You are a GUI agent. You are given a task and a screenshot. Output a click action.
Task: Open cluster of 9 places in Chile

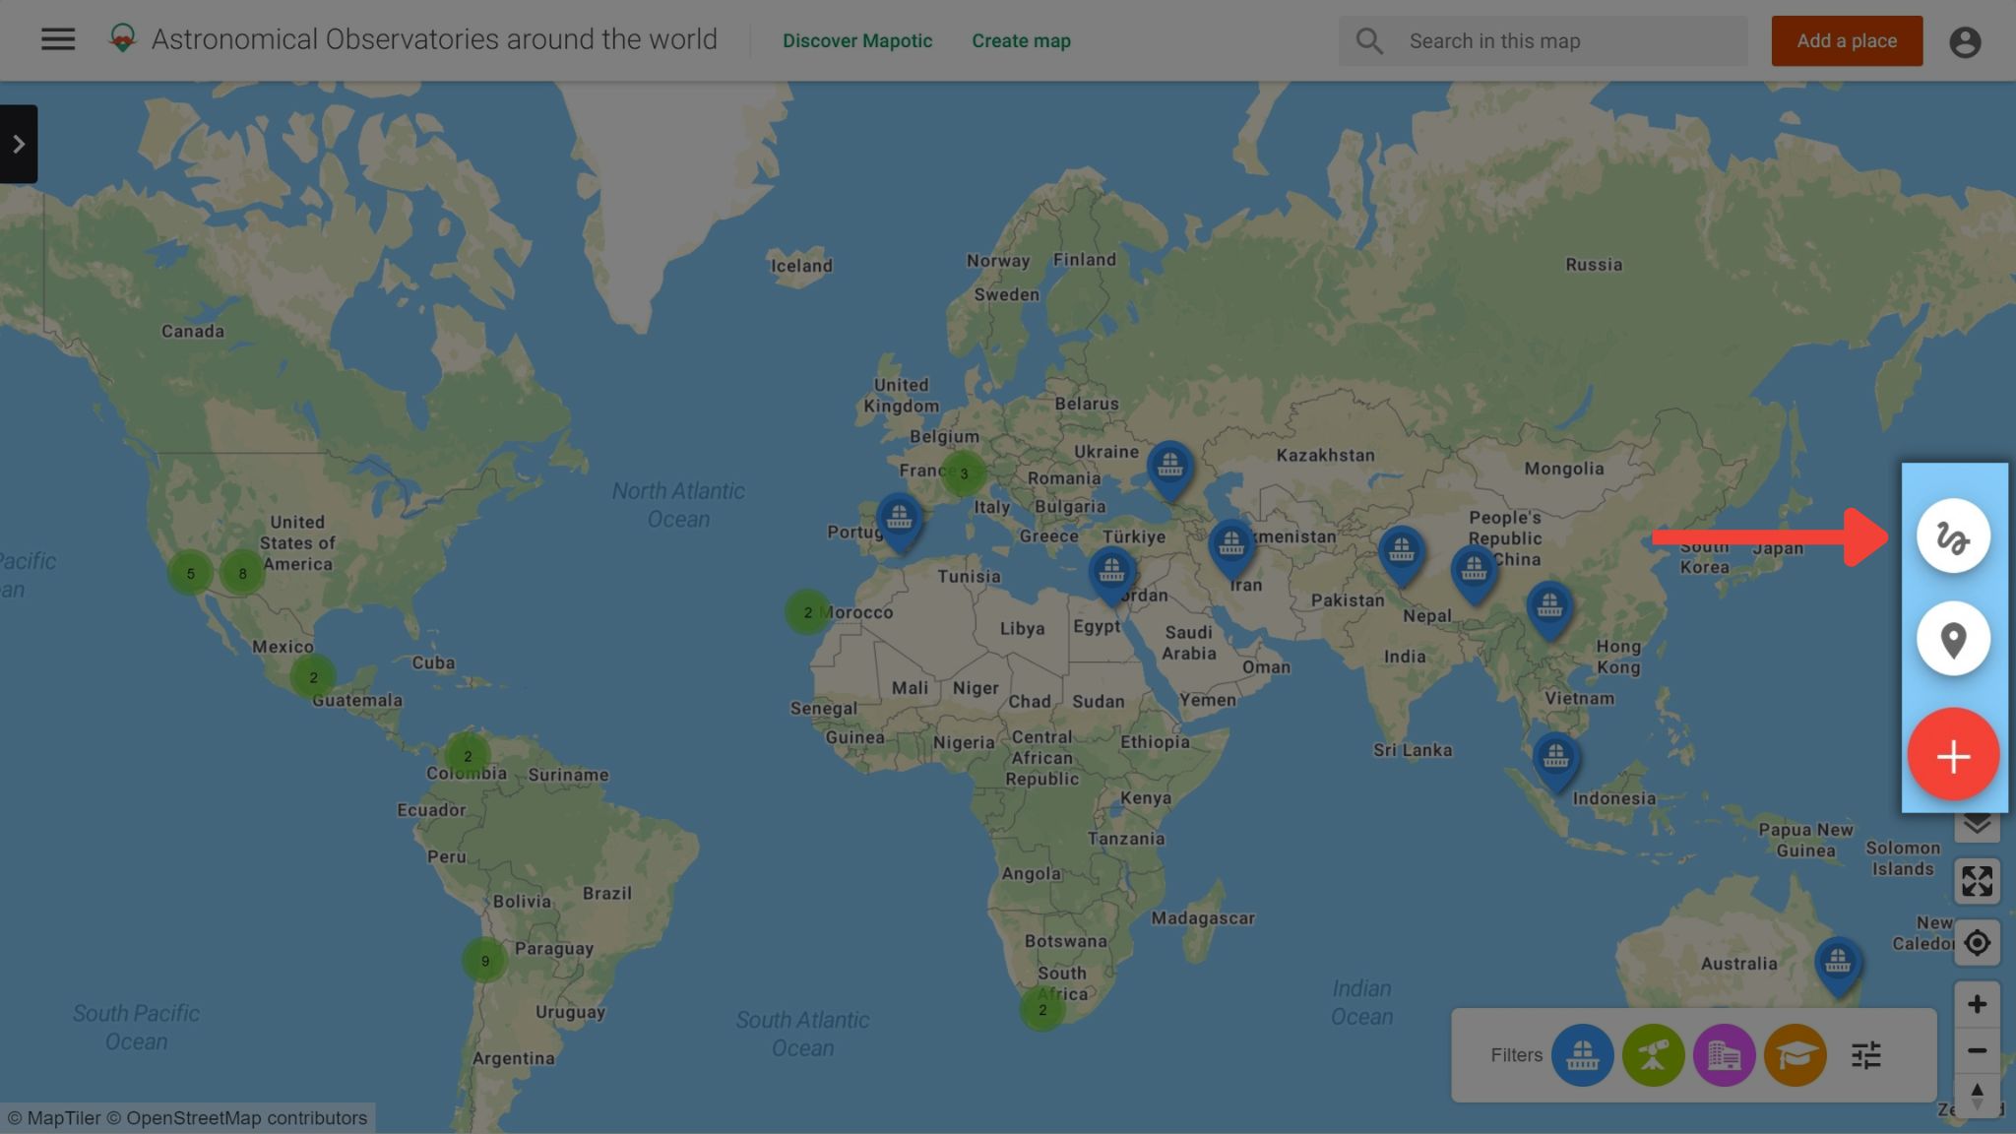tap(484, 961)
